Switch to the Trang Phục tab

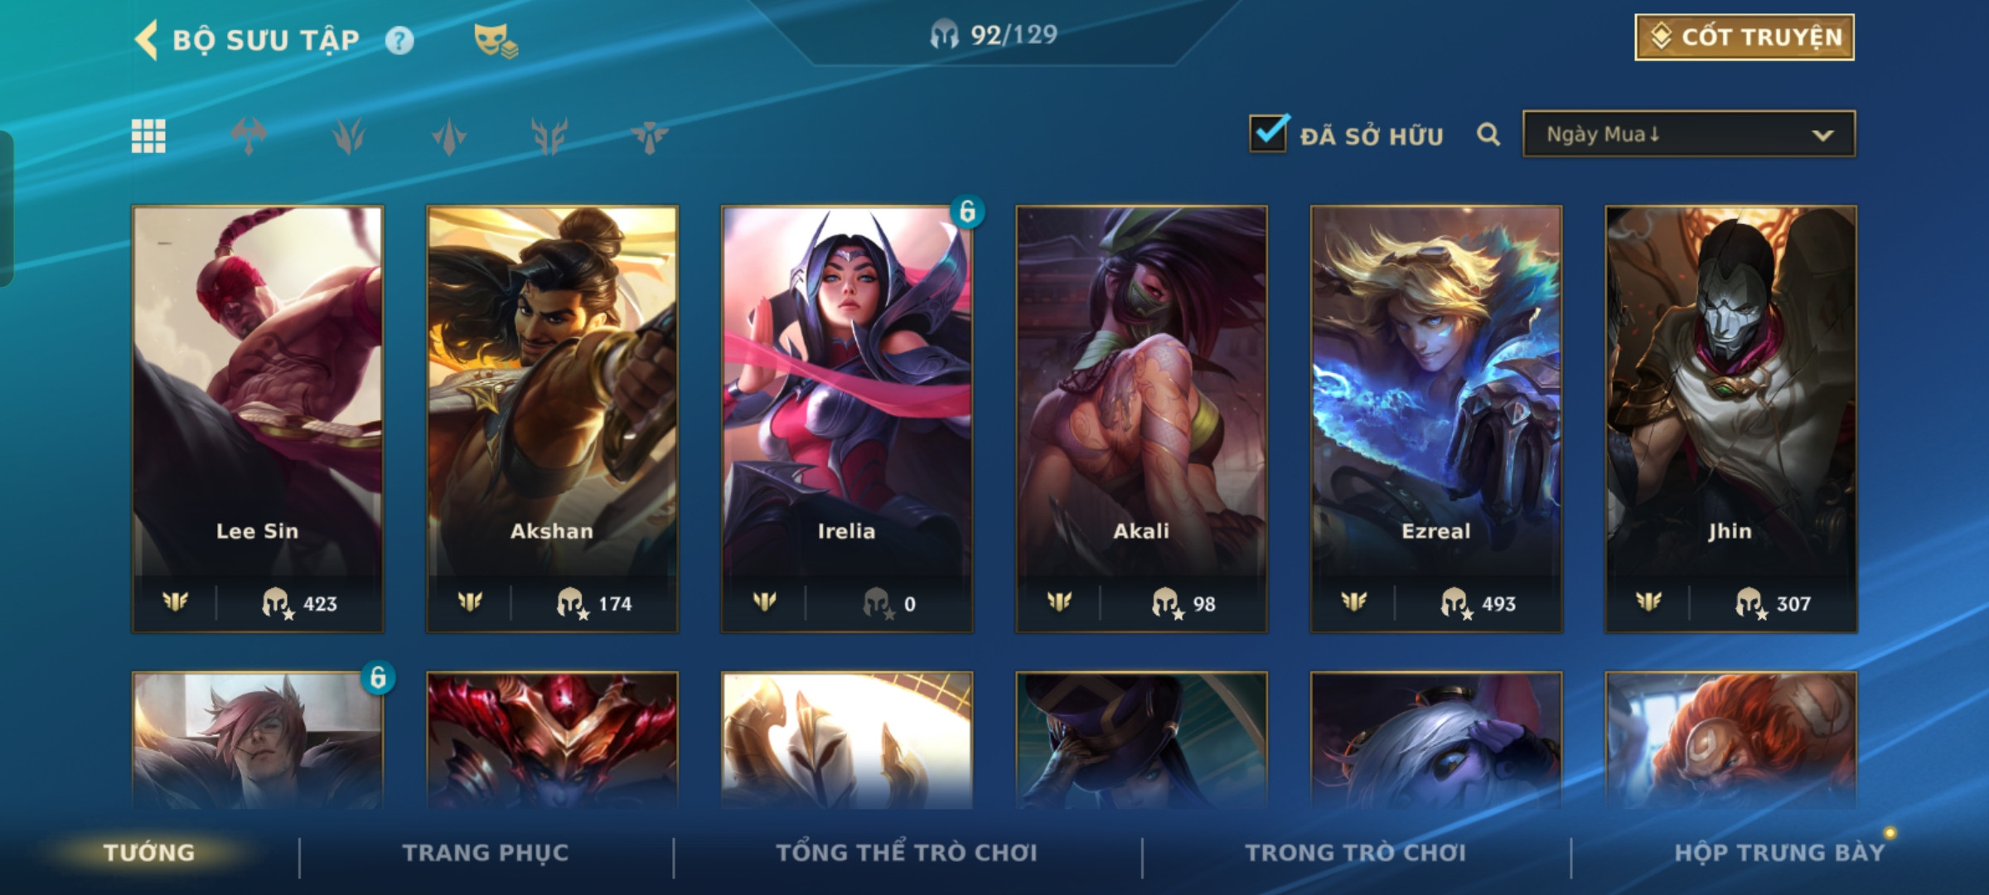(486, 853)
